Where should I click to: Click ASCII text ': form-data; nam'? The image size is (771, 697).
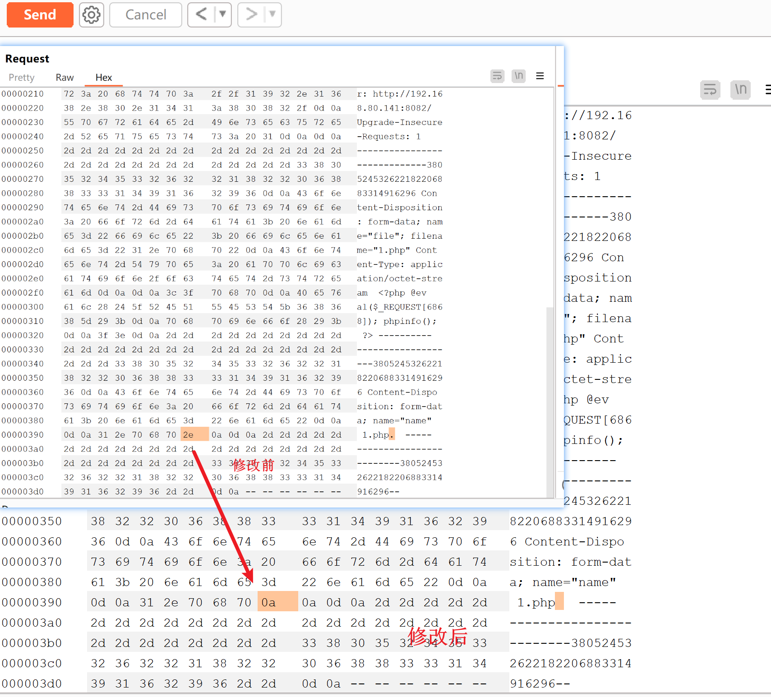click(400, 222)
